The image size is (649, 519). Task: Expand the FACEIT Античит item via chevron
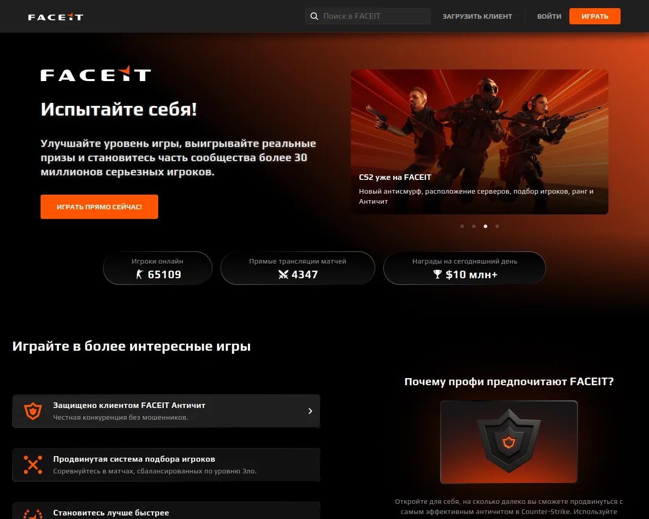pyautogui.click(x=310, y=411)
